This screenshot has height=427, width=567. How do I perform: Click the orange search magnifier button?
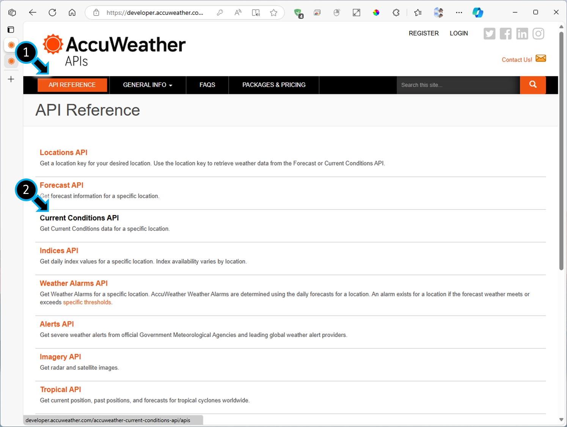tap(533, 85)
